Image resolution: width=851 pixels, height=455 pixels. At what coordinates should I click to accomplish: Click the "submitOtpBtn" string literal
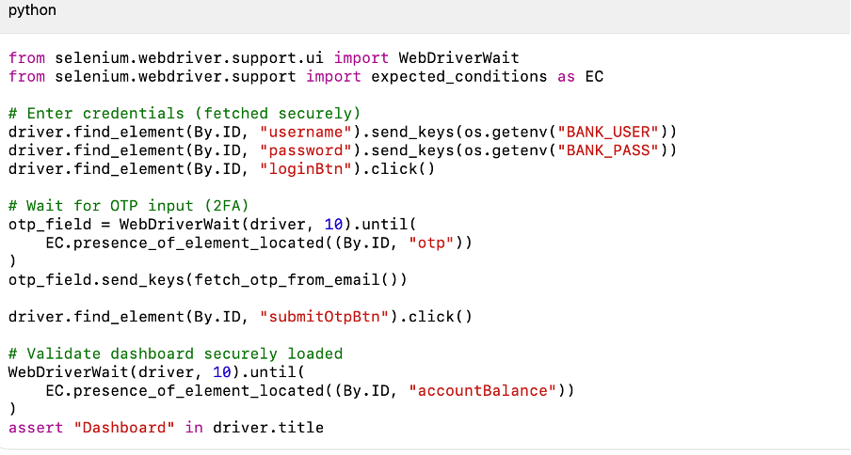click(x=324, y=317)
